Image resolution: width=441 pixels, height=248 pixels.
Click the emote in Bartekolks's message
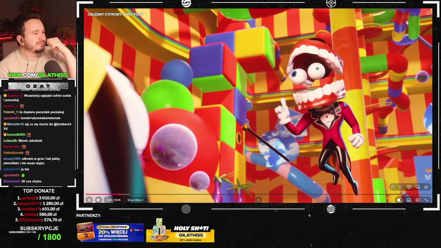pyautogui.click(x=24, y=147)
